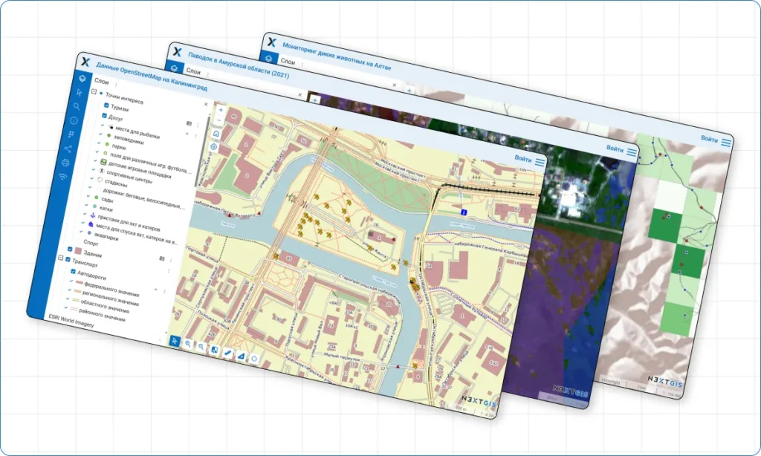Viewport: 761px width, 456px height.
Task: Select the blue pointer tool in the bottom map toolbar
Action: (175, 341)
